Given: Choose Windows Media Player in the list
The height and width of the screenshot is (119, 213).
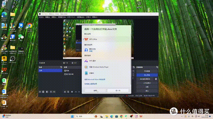Looking at the screenshot, I should 106,67.
